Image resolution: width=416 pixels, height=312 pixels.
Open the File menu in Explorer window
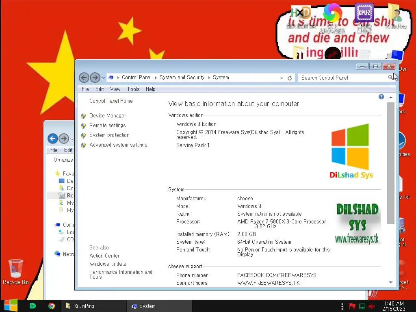(54, 150)
